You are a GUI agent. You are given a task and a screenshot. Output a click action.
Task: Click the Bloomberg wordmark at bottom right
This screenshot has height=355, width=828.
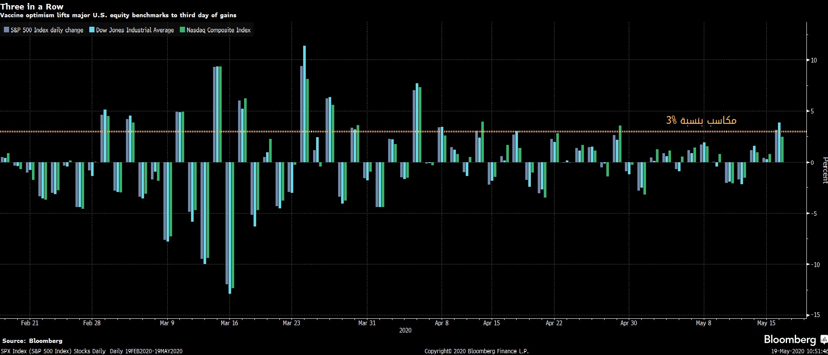[790, 340]
